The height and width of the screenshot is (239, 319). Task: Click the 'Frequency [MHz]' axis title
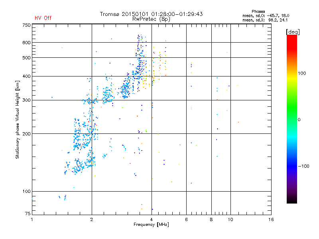point(151,225)
